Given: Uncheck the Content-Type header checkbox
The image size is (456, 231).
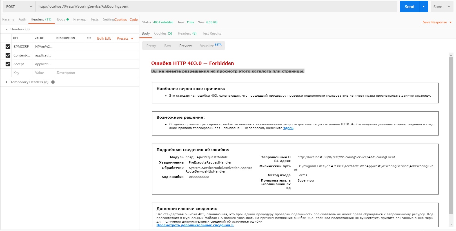Looking at the screenshot, I should coord(8,55).
